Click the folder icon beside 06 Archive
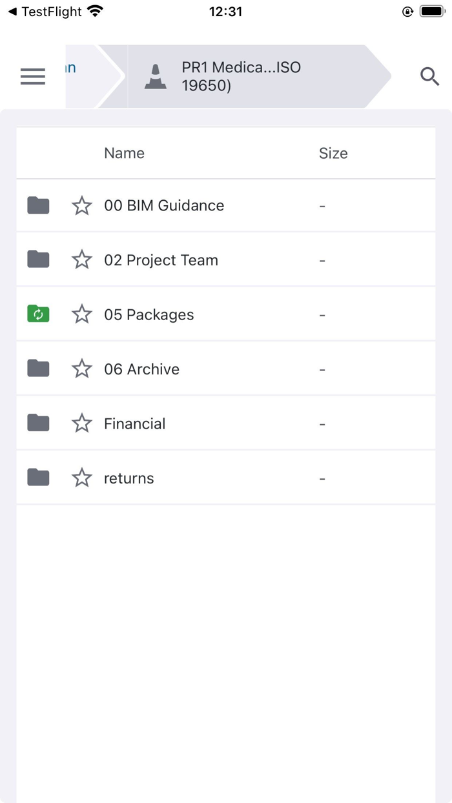The width and height of the screenshot is (452, 803). pyautogui.click(x=38, y=369)
